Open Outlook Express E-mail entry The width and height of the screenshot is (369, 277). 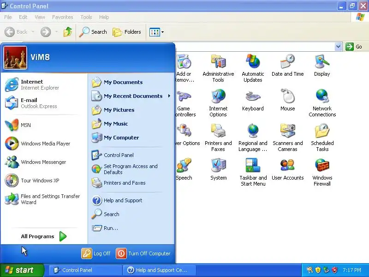click(43, 103)
